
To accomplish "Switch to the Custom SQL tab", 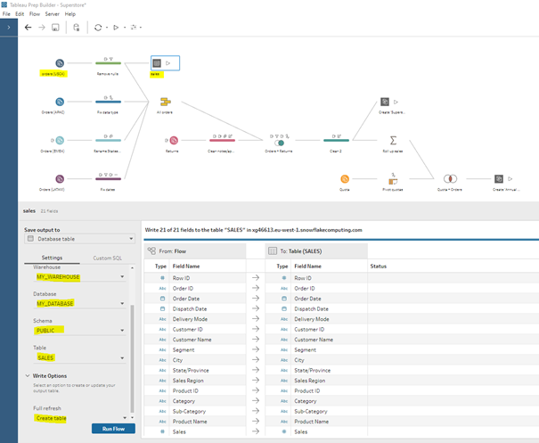I will click(107, 258).
